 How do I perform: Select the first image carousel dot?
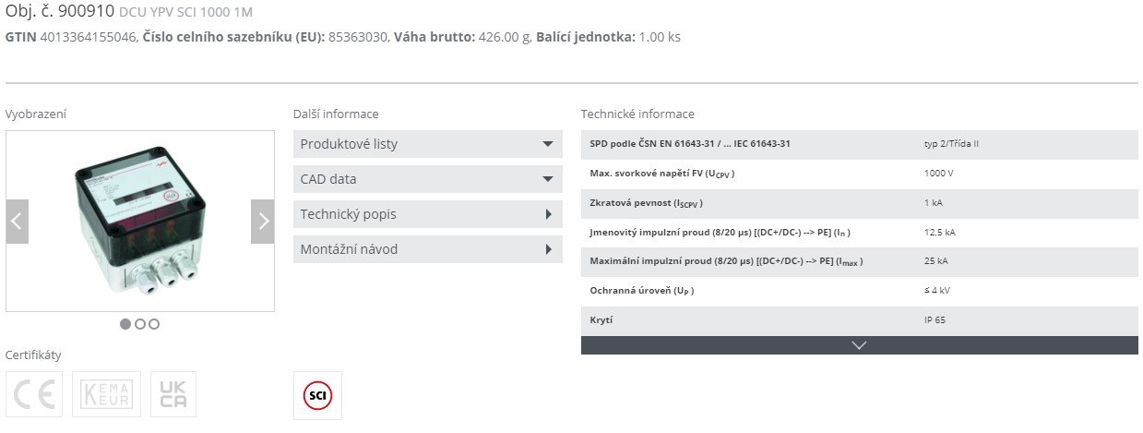point(125,324)
